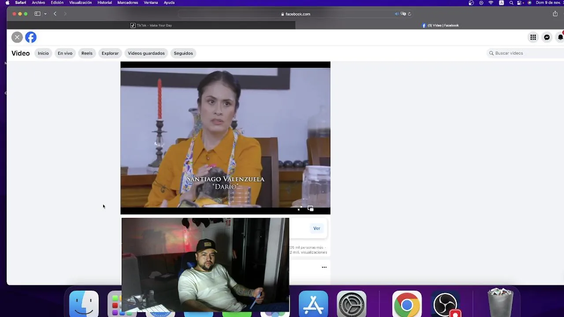Screen dimensions: 564x317
Task: Select the En vivo tab
Action: [65, 53]
